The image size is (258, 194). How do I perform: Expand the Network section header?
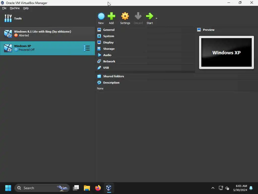(x=109, y=61)
